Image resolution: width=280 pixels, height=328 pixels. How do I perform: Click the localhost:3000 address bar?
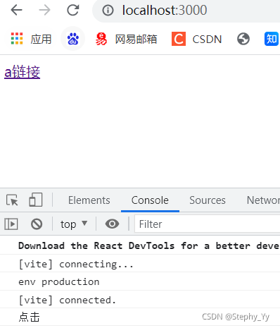click(x=186, y=11)
